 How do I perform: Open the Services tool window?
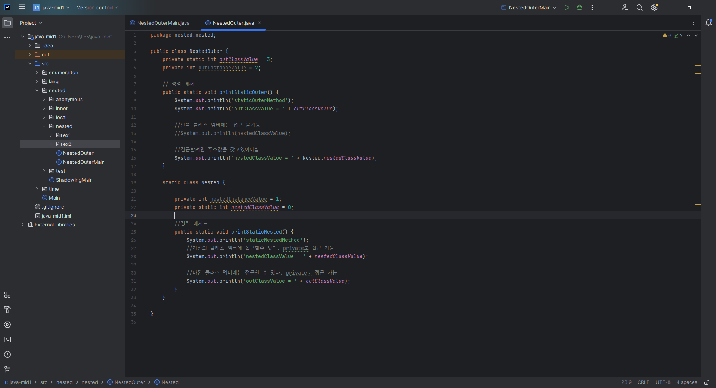[x=7, y=325]
